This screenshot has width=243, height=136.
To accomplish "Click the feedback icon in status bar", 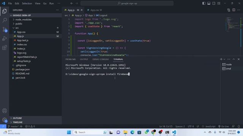I will (233, 126).
